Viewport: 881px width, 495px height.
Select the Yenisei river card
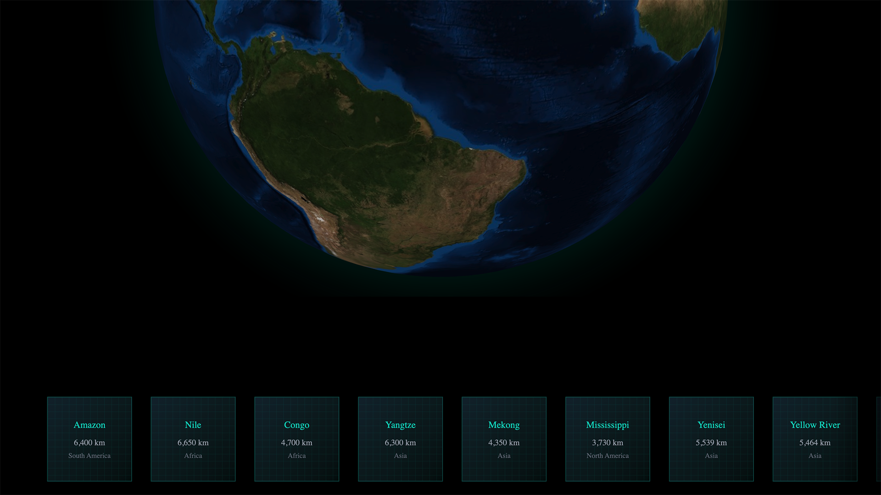(711, 438)
